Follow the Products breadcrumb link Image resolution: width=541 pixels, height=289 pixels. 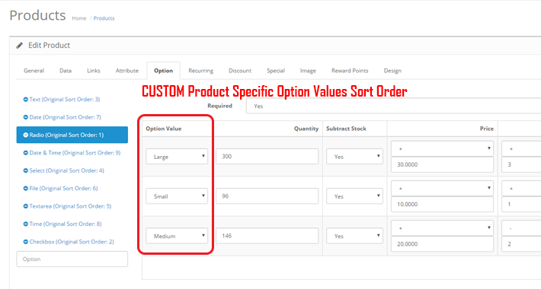pyautogui.click(x=104, y=18)
